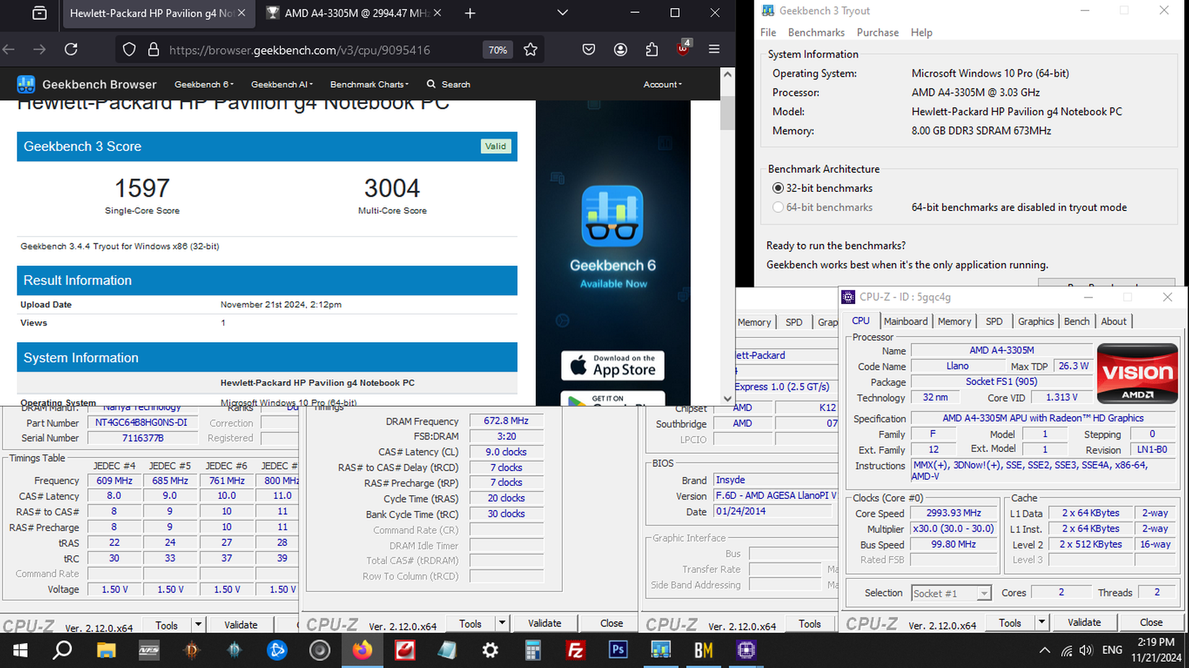Open volume control in system tray
Viewport: 1189px width, 668px height.
1086,650
